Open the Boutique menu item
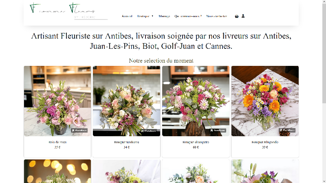 click(x=143, y=16)
